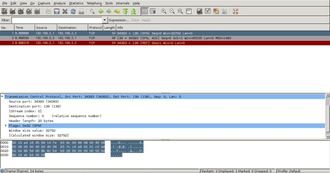Close the capture file X icon
This screenshot has height=173, width=330.
(65, 12)
